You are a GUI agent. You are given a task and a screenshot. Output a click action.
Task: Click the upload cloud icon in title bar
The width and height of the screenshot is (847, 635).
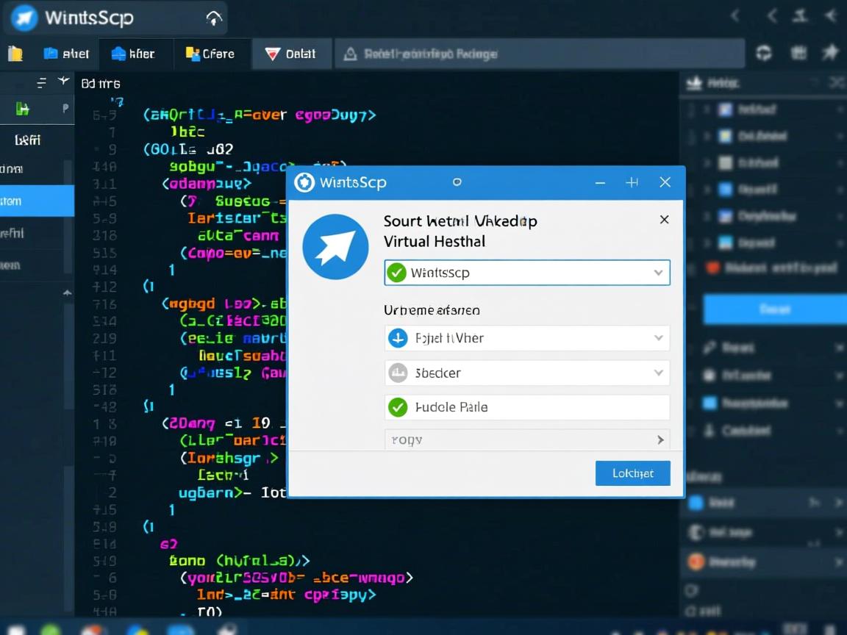213,18
